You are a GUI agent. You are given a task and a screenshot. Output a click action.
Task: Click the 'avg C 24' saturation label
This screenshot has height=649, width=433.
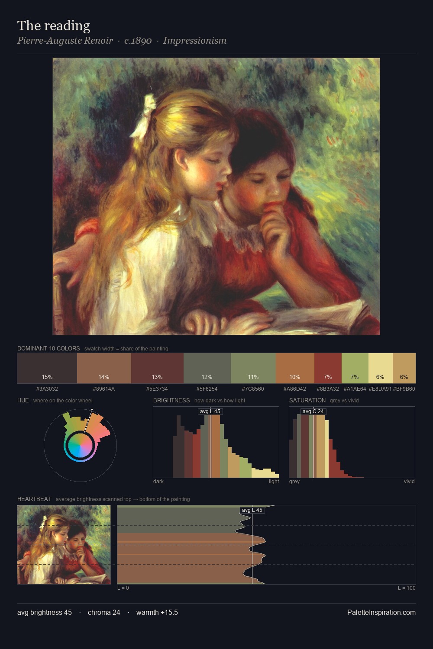[313, 411]
